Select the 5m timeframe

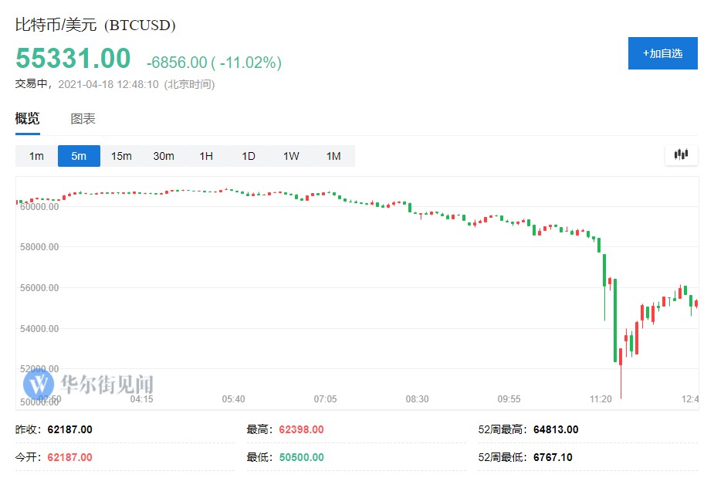click(x=79, y=156)
